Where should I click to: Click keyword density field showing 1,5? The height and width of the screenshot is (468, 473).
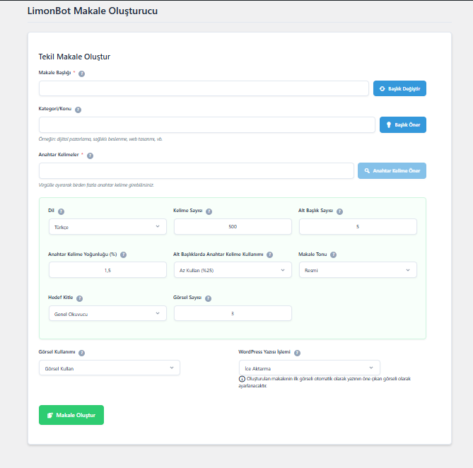(107, 270)
